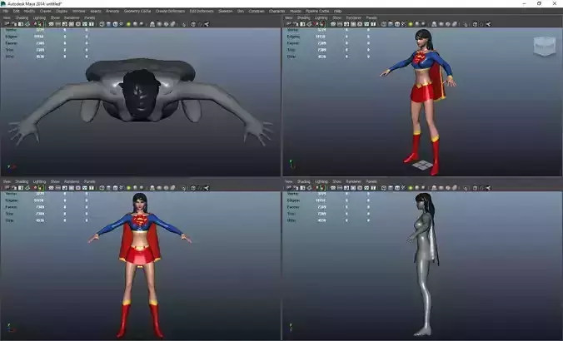The image size is (563, 341).
Task: Enable smooth shade all in front-view panel
Action: [108, 187]
